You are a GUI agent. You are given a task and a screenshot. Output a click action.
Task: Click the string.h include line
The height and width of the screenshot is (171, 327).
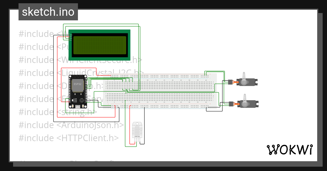[58, 112]
